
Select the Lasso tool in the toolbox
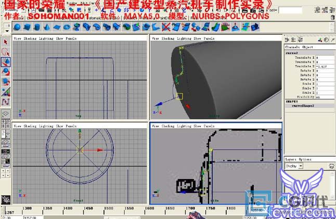click(x=6, y=52)
